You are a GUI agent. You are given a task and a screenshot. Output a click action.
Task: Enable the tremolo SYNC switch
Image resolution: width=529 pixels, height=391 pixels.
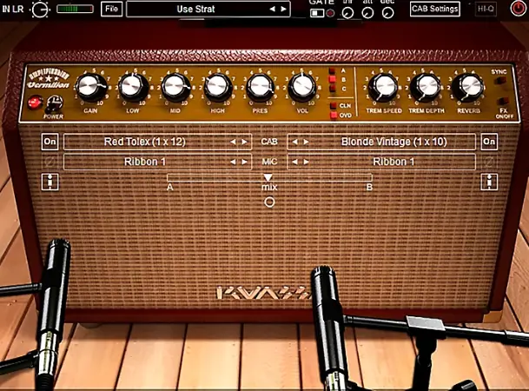coord(502,80)
